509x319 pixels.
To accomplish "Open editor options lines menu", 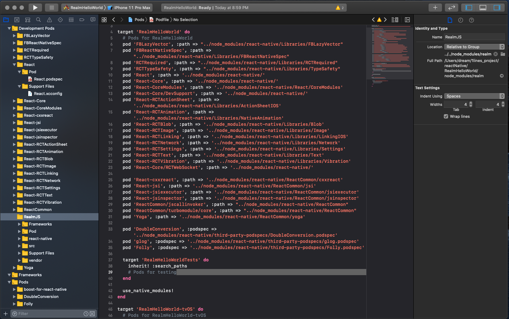I will click(395, 20).
